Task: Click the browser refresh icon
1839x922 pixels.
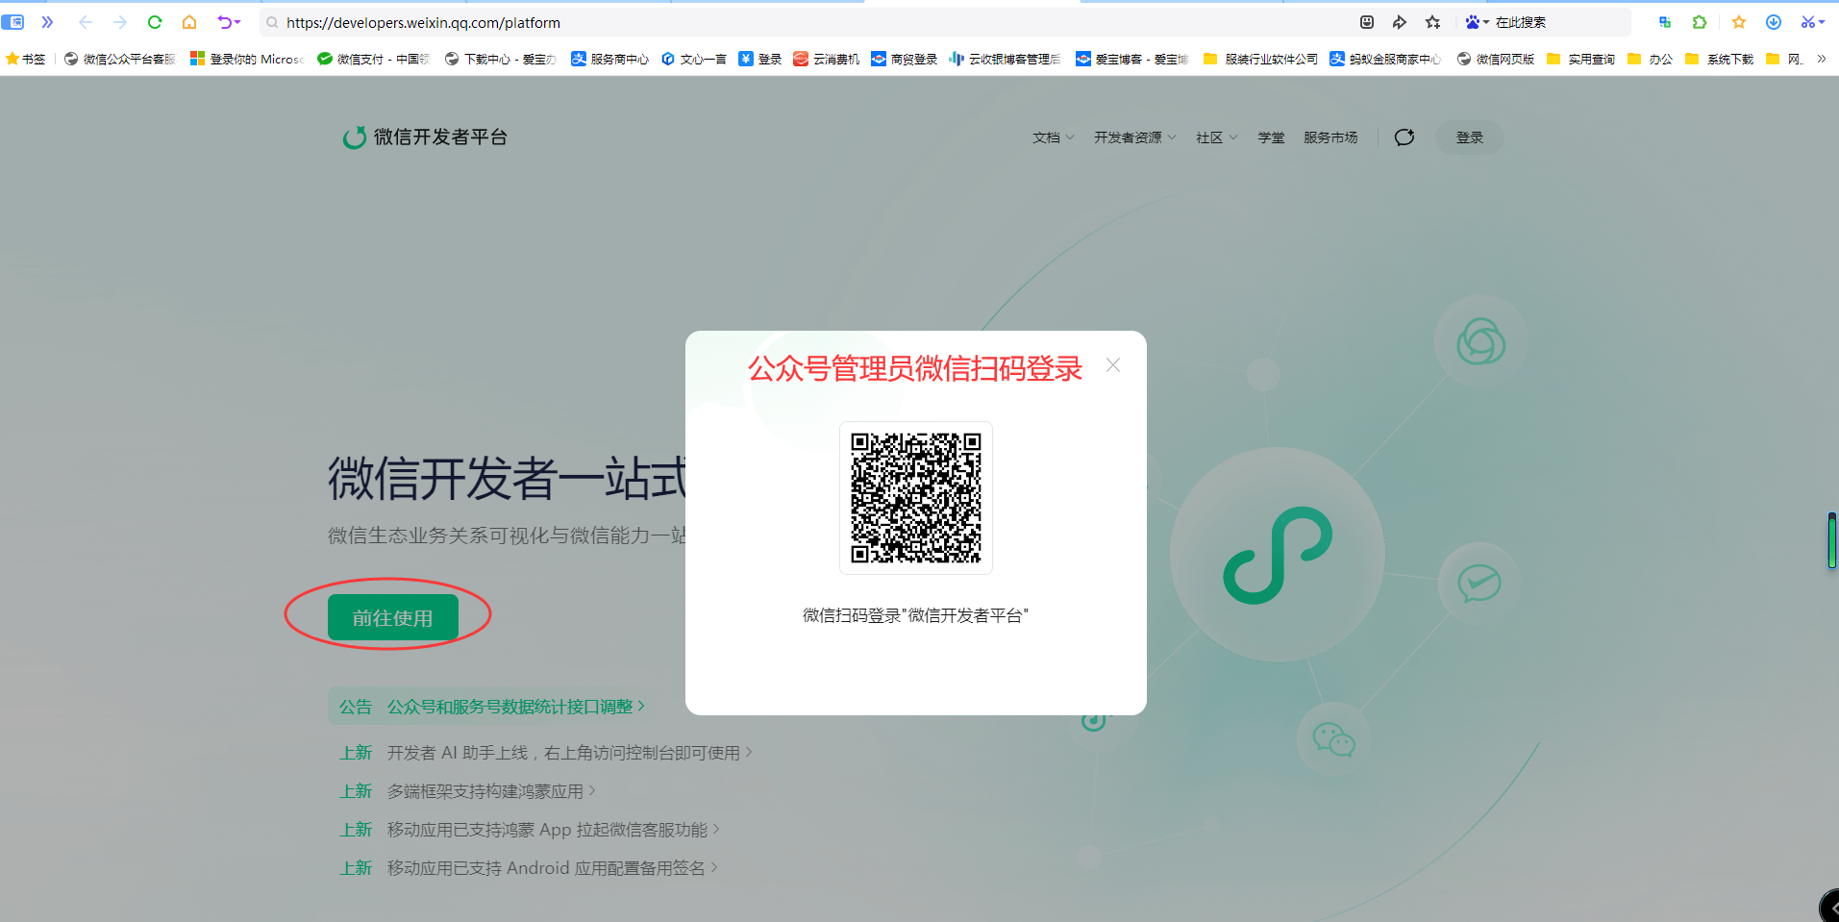Action: click(x=155, y=22)
